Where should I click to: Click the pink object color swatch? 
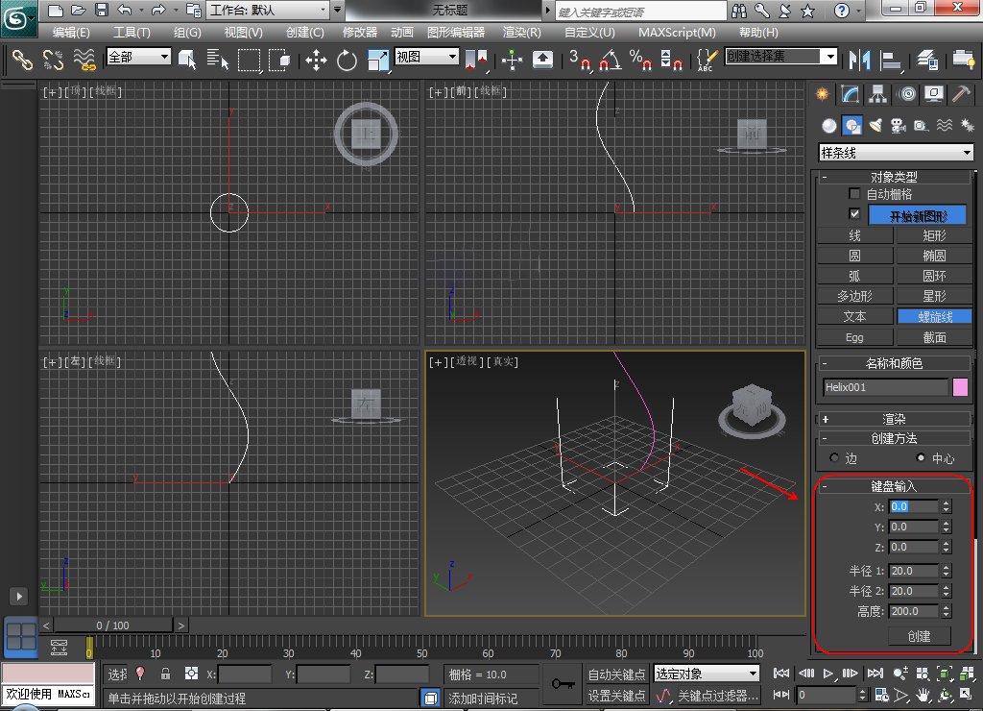coord(960,387)
